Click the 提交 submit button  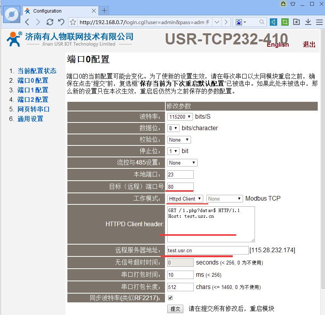click(175, 309)
